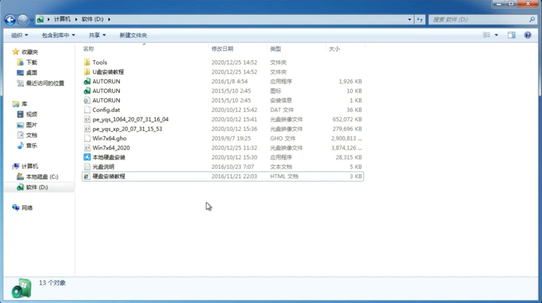Screen dimensions: 542x303
Task: Open the U盘安装教程 folder
Action: (108, 72)
